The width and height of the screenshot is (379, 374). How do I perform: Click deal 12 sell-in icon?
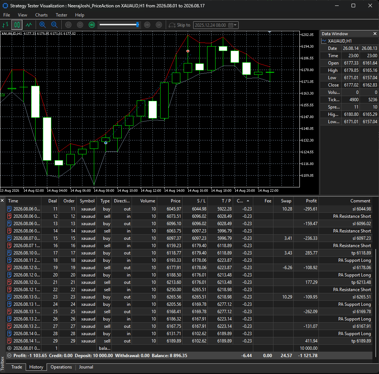coord(10,216)
